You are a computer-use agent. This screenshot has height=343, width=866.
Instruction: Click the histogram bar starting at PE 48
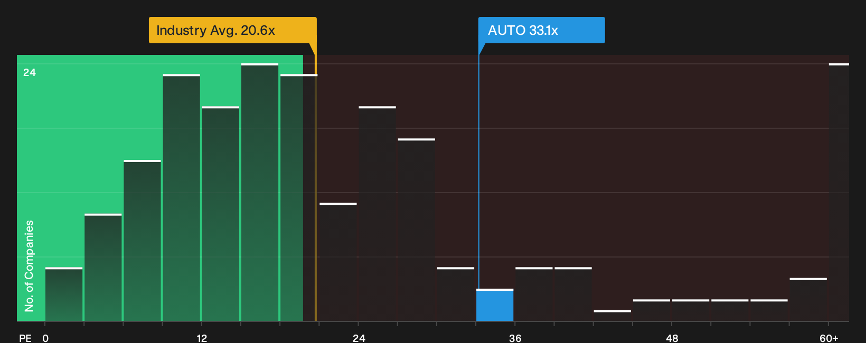[691, 310]
